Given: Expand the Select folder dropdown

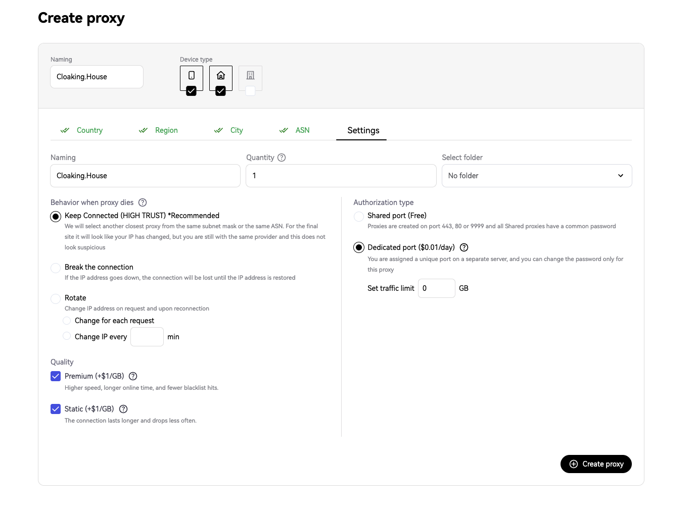Looking at the screenshot, I should pyautogui.click(x=537, y=176).
